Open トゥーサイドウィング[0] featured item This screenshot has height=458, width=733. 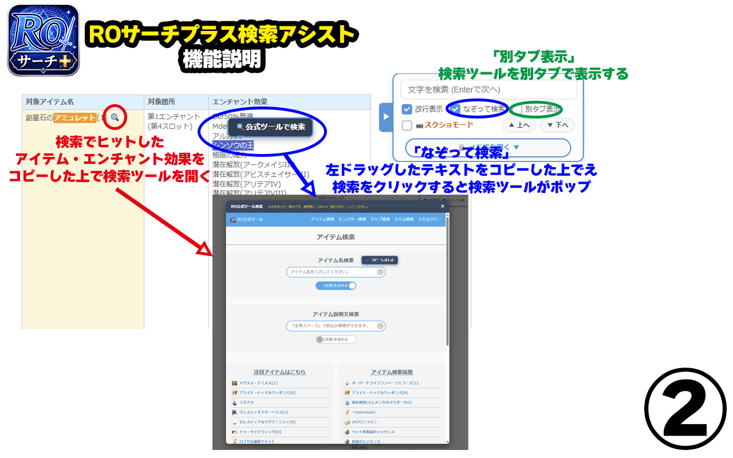(261, 432)
